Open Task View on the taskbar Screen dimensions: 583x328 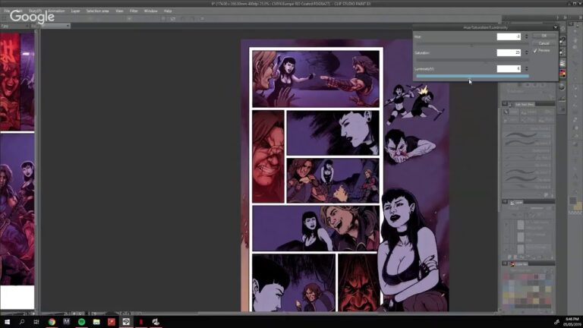[36, 322]
